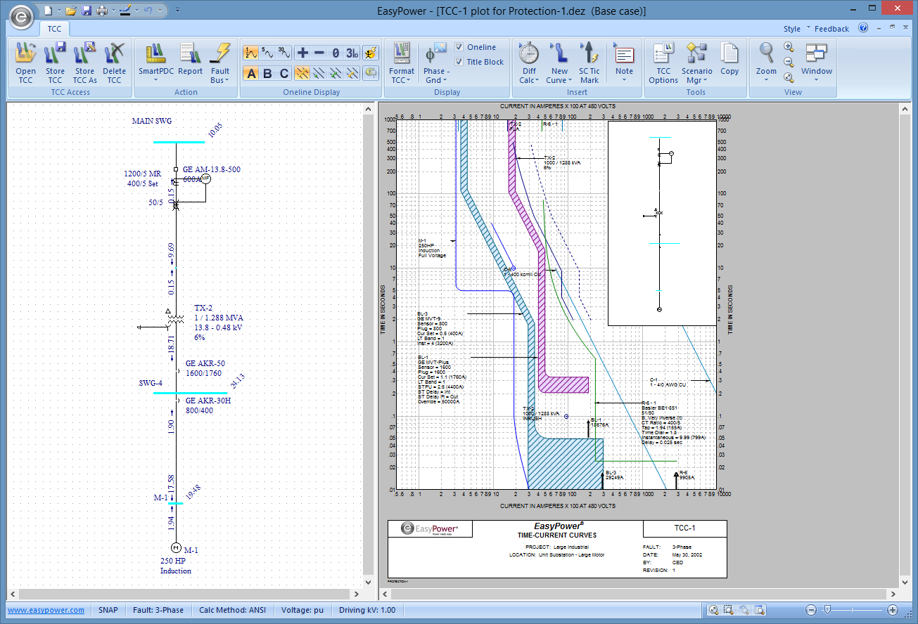Screen dimensions: 918x624
Task: Click the Open folder icon in quick access toolbar
Action: pyautogui.click(x=70, y=11)
